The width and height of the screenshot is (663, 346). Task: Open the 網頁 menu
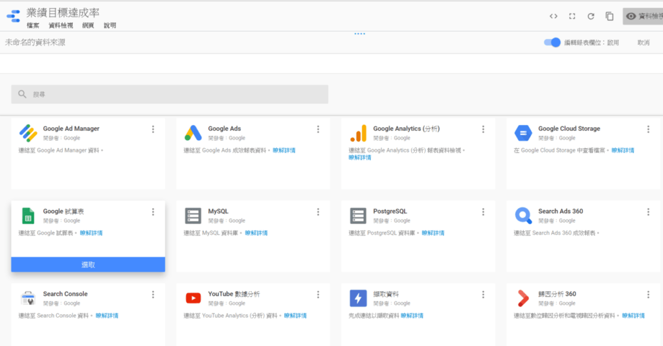tap(88, 25)
